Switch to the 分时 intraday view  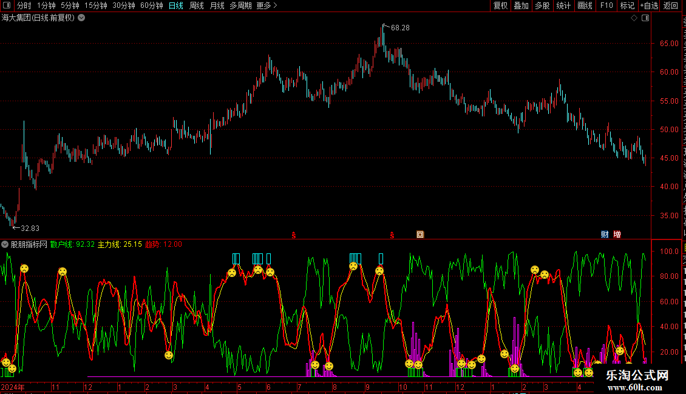pyautogui.click(x=24, y=5)
